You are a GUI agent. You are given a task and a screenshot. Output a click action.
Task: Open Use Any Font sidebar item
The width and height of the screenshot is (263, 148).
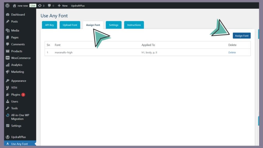click(x=20, y=144)
